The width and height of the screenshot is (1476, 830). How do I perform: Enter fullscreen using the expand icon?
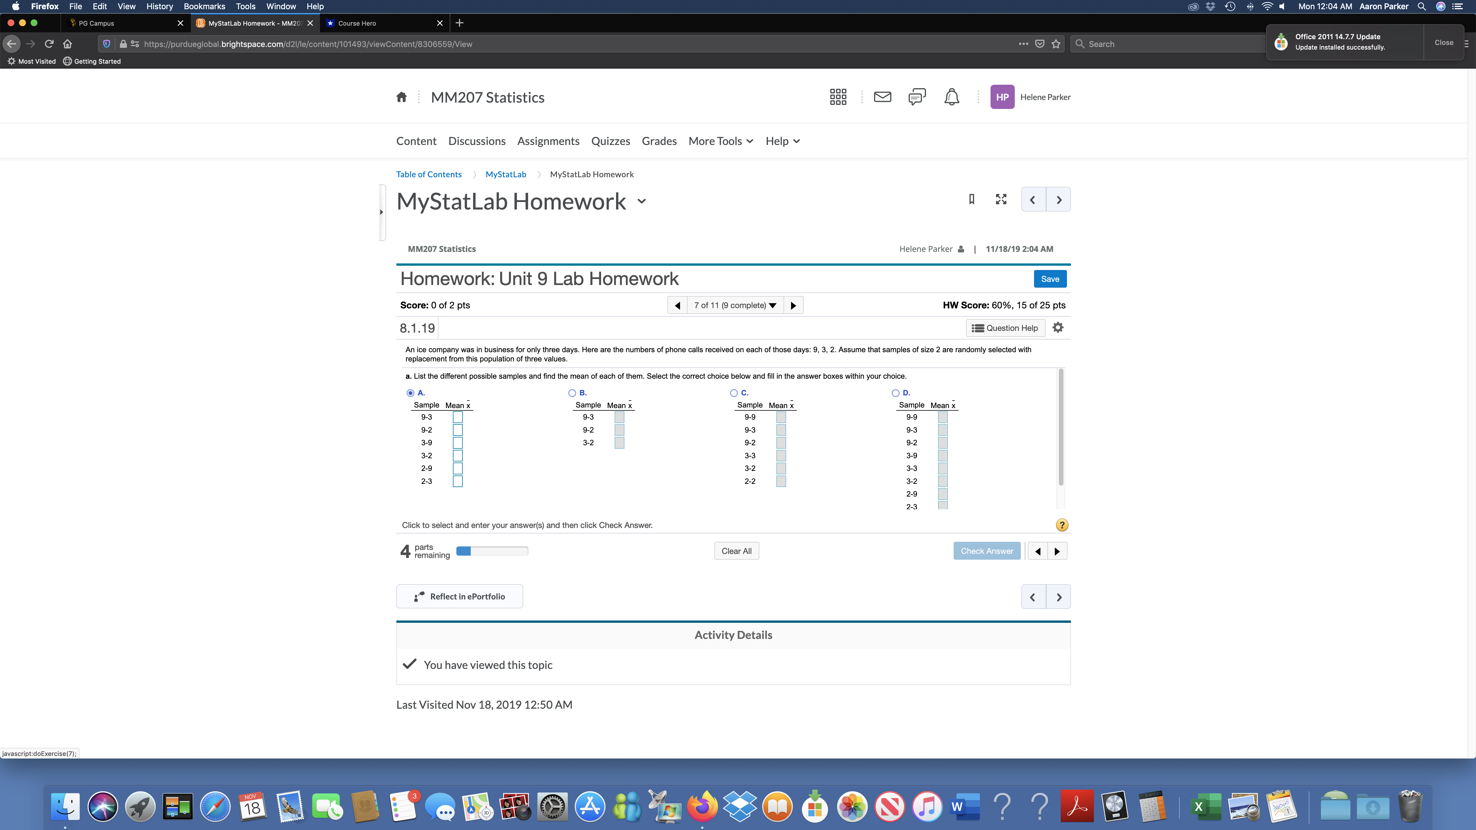coord(1000,199)
